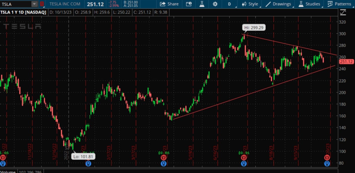Click the flask icon beside the gear
355x173 pixels.
click(x=202, y=4)
